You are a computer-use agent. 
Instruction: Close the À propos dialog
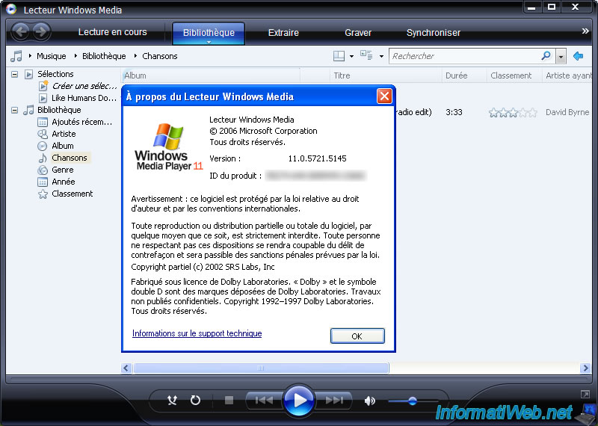click(x=384, y=96)
